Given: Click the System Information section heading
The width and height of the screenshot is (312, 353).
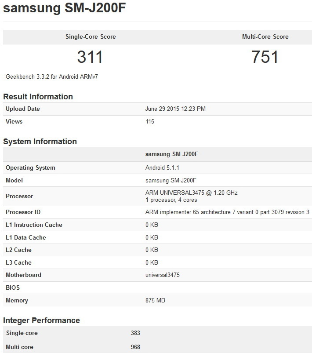Looking at the screenshot, I should point(40,142).
